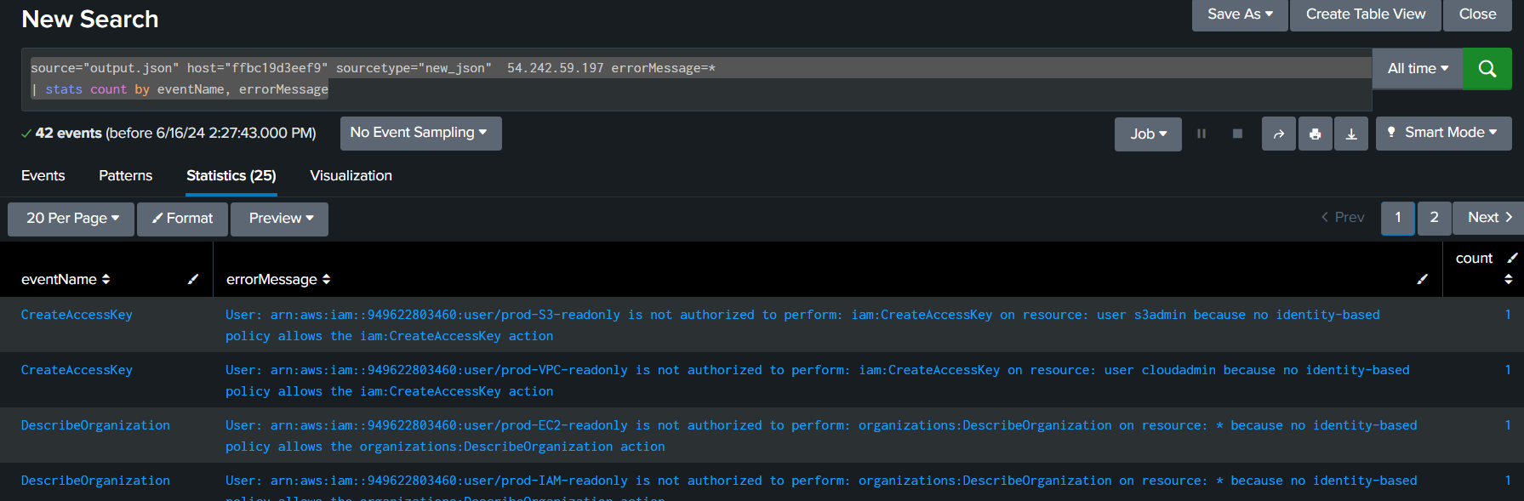Expand the No Event Sampling dropdown

[420, 133]
